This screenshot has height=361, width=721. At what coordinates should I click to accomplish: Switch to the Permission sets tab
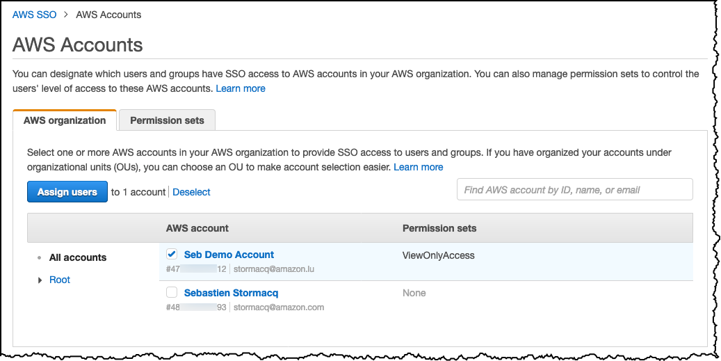click(167, 120)
